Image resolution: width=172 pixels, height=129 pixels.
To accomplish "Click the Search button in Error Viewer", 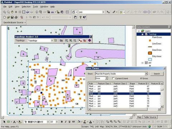I will [157, 74].
